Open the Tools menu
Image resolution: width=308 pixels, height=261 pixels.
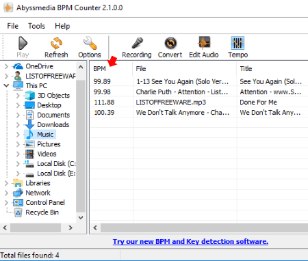[x=36, y=26]
